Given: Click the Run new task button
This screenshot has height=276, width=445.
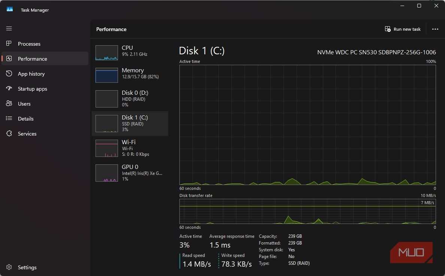Looking at the screenshot, I should click(403, 29).
